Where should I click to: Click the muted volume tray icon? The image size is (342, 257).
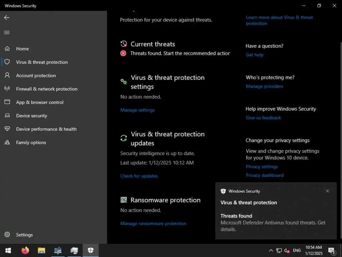tap(287, 250)
